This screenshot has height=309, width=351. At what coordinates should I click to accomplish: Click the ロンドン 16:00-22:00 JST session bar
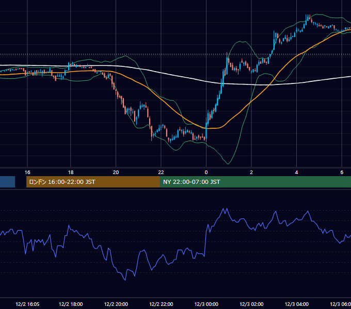click(93, 182)
